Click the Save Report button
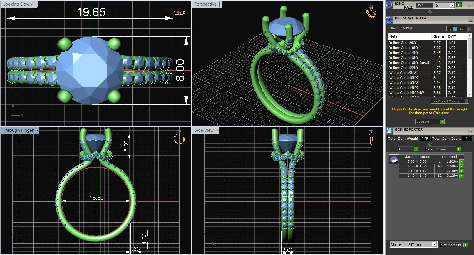474x255 pixels. tap(441, 149)
